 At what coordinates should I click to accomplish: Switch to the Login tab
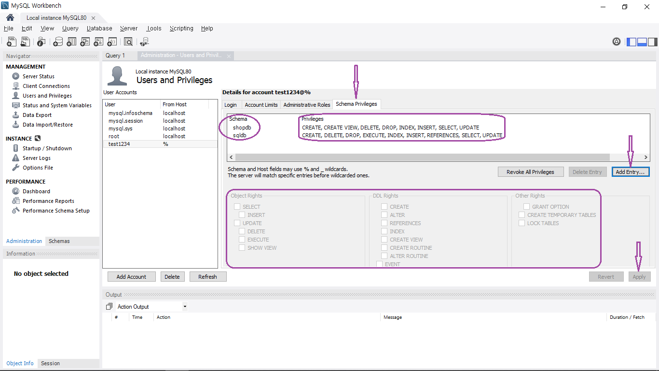pos(231,105)
